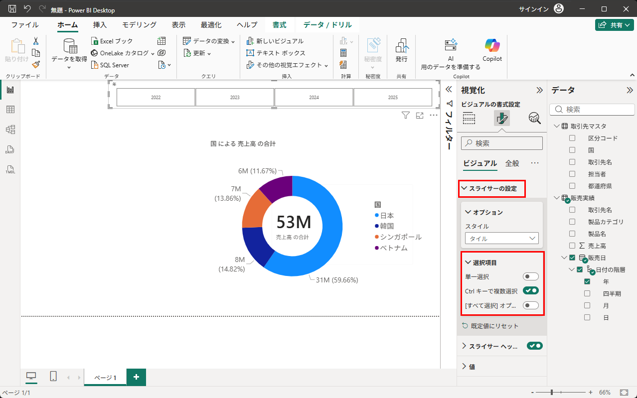
Task: Collapse the 選択項目 section
Action: click(468, 263)
